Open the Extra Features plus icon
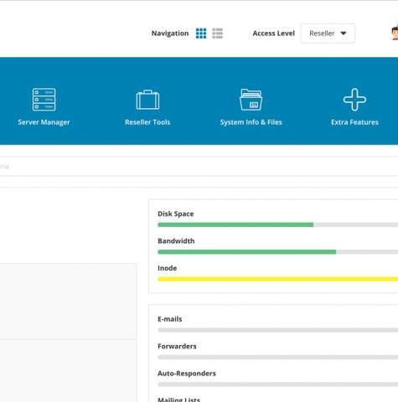The height and width of the screenshot is (402, 398). [x=354, y=100]
